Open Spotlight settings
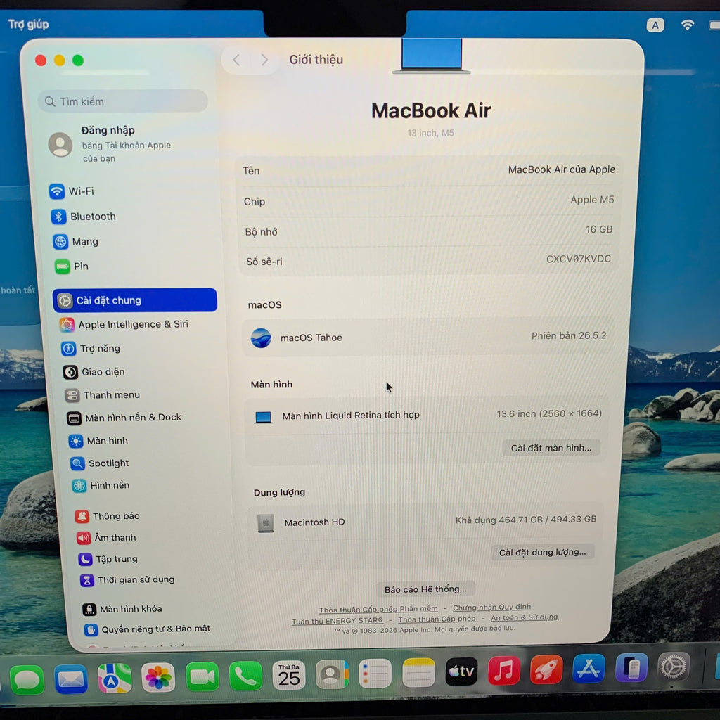The width and height of the screenshot is (720, 720). click(x=100, y=463)
